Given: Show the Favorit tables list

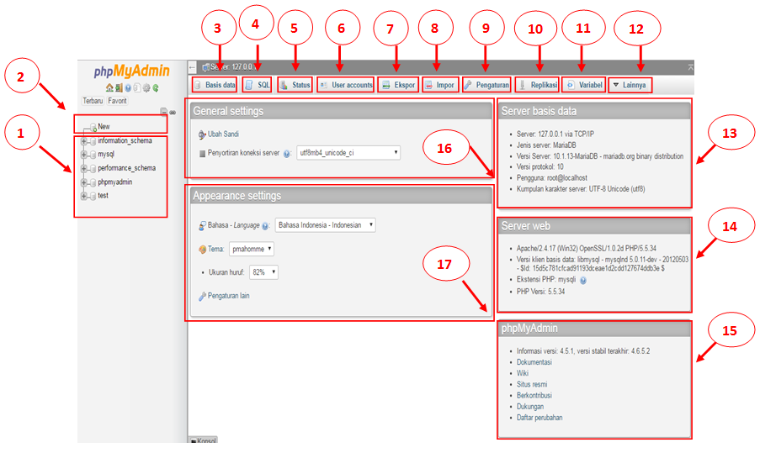Looking at the screenshot, I should click(x=117, y=101).
